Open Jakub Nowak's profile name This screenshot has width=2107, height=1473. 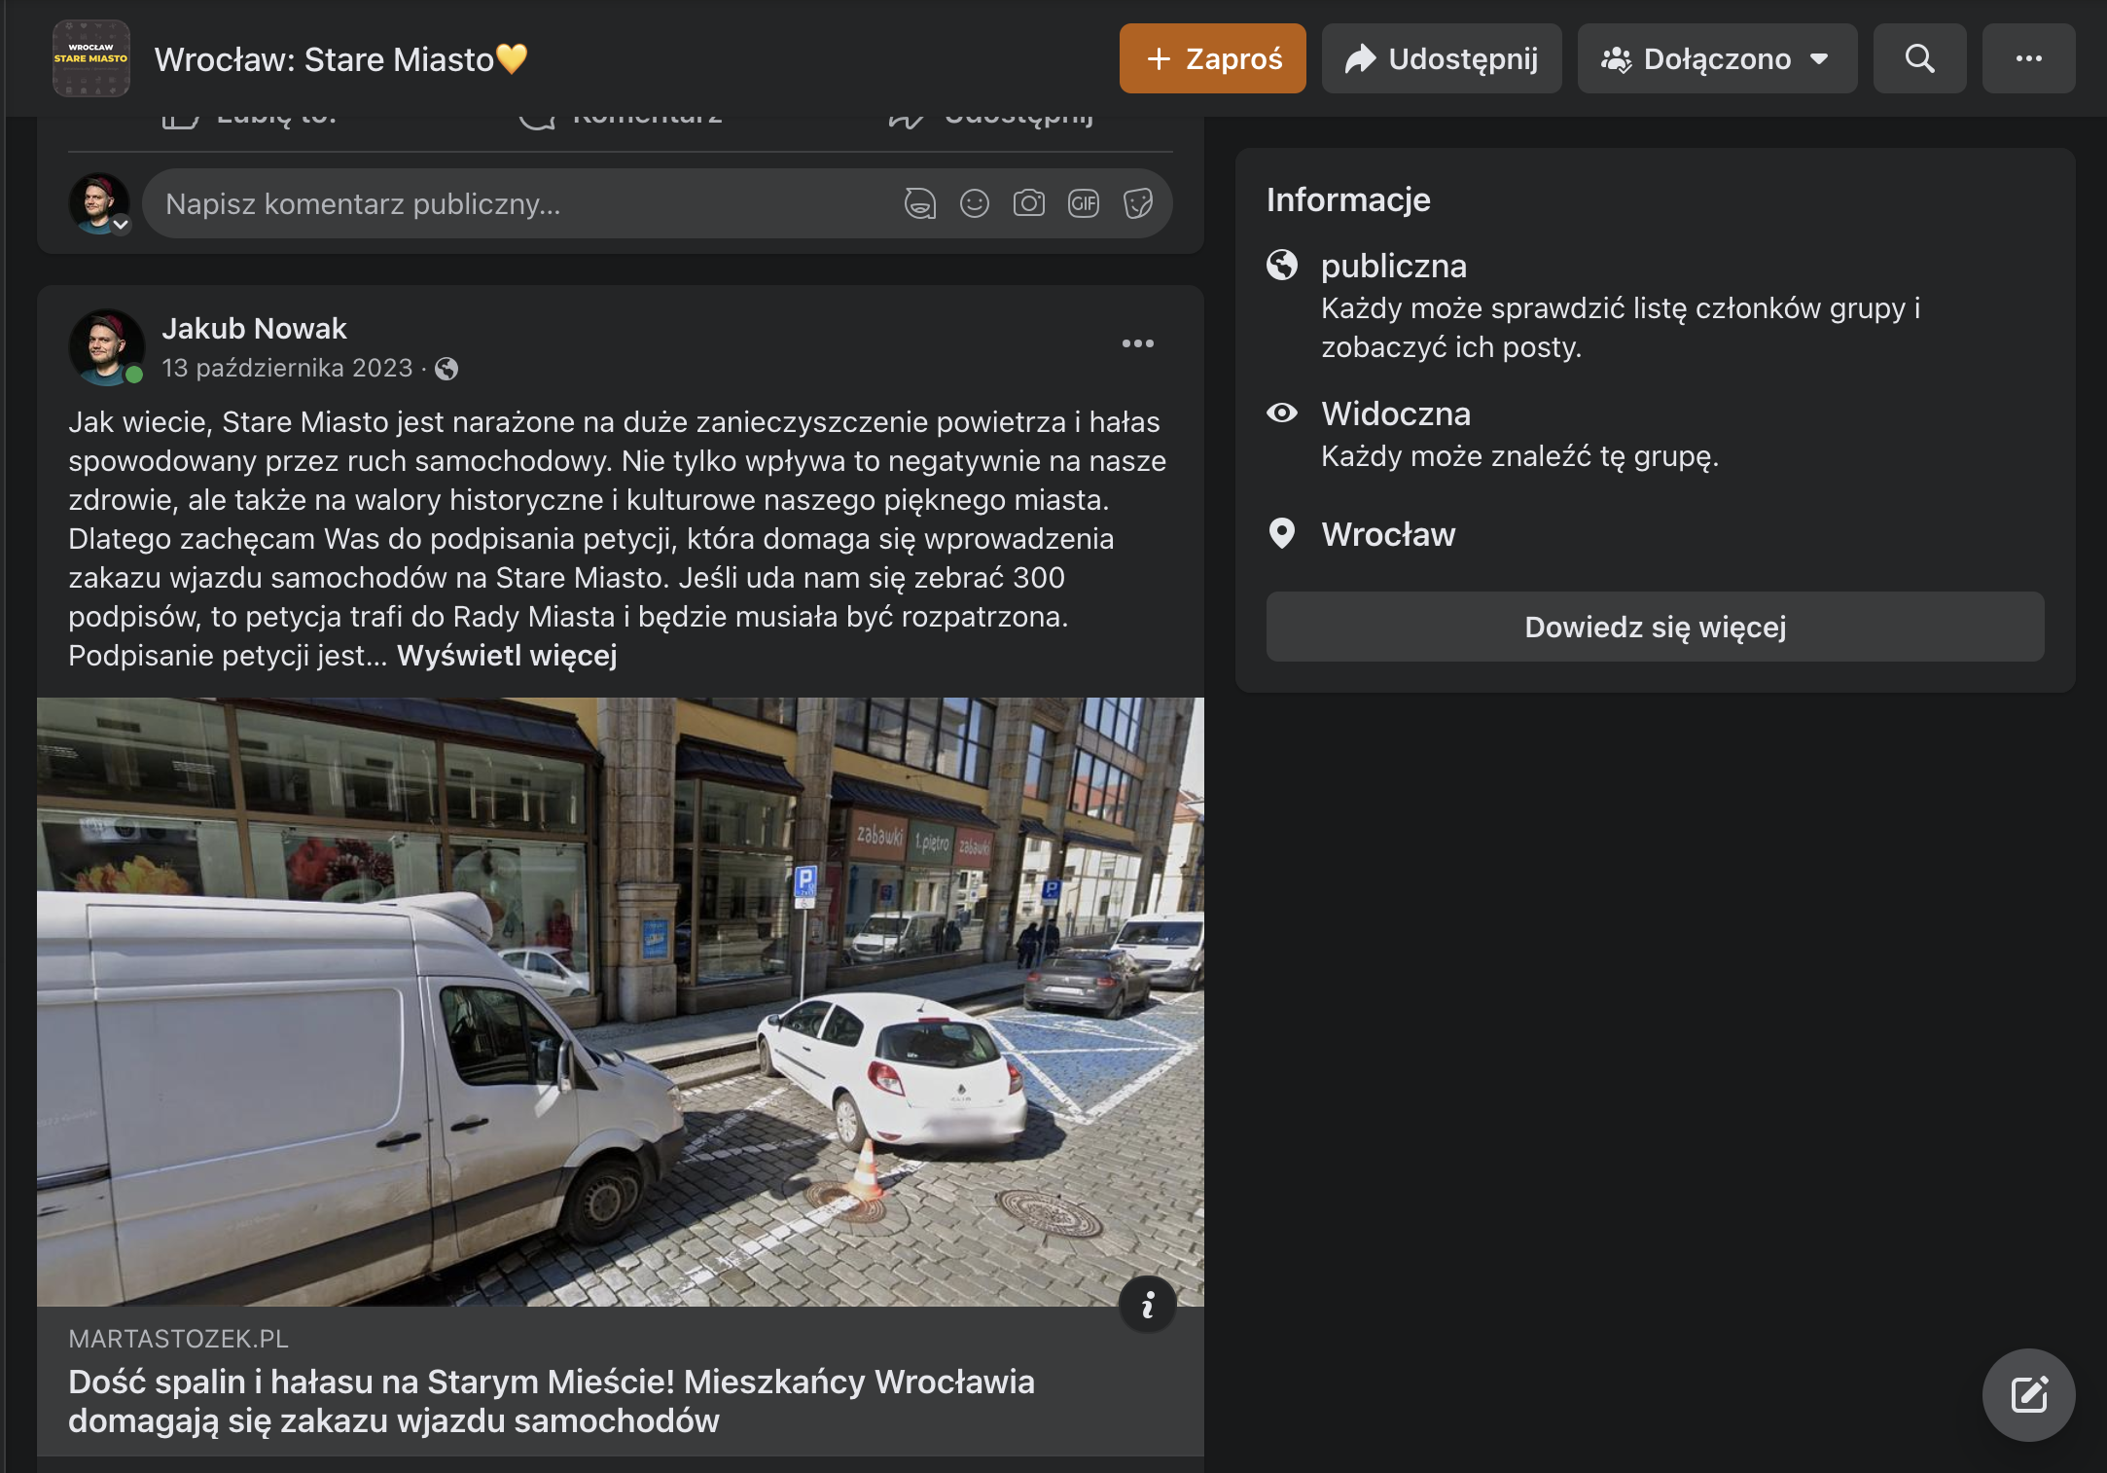click(254, 329)
